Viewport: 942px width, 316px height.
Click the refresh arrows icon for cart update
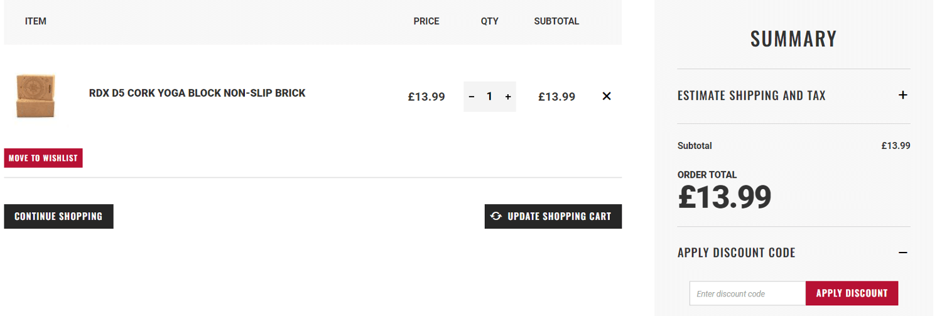(x=496, y=216)
